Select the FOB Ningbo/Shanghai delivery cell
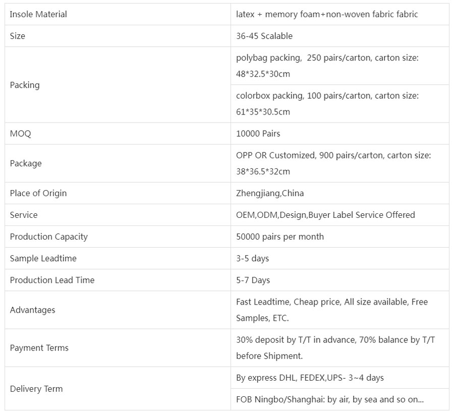 coord(330,399)
